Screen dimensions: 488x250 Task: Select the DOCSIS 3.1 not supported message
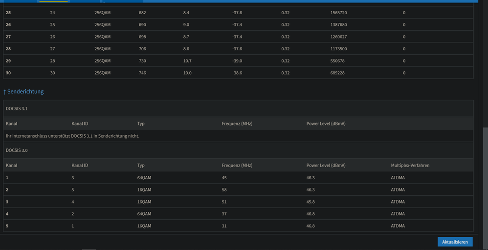click(x=72, y=136)
